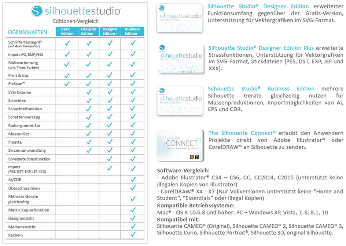Open the Designer Edition Plus box thumbnail
346x246 pixels.
click(181, 58)
